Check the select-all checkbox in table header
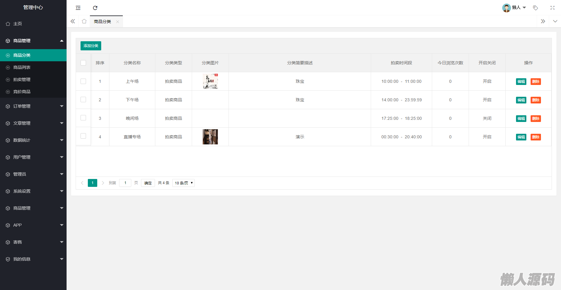Viewport: 561px width, 290px height. [x=83, y=63]
